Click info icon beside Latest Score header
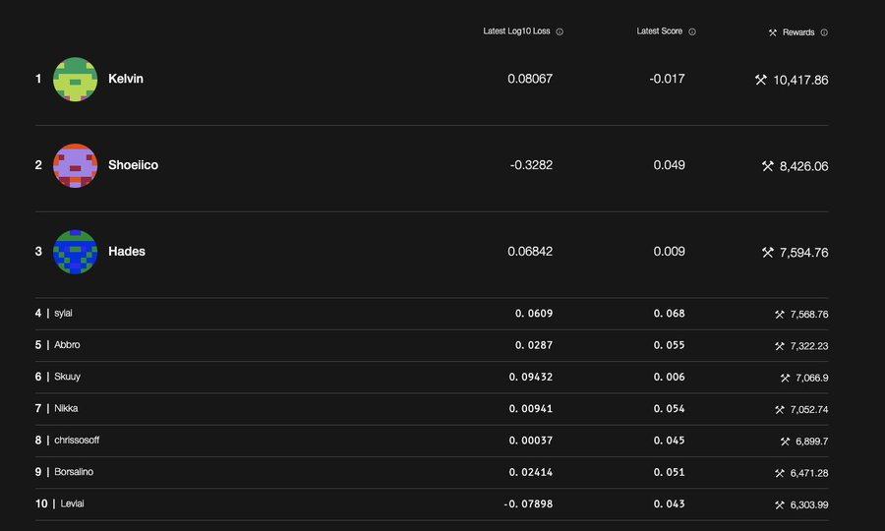 point(692,32)
